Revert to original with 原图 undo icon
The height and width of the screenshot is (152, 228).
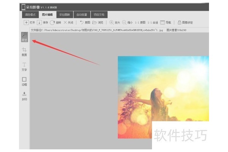click(82, 22)
